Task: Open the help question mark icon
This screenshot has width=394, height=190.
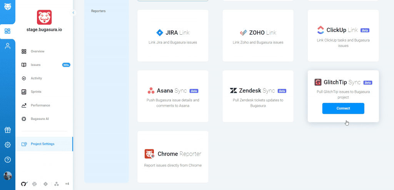Action: pyautogui.click(x=8, y=160)
